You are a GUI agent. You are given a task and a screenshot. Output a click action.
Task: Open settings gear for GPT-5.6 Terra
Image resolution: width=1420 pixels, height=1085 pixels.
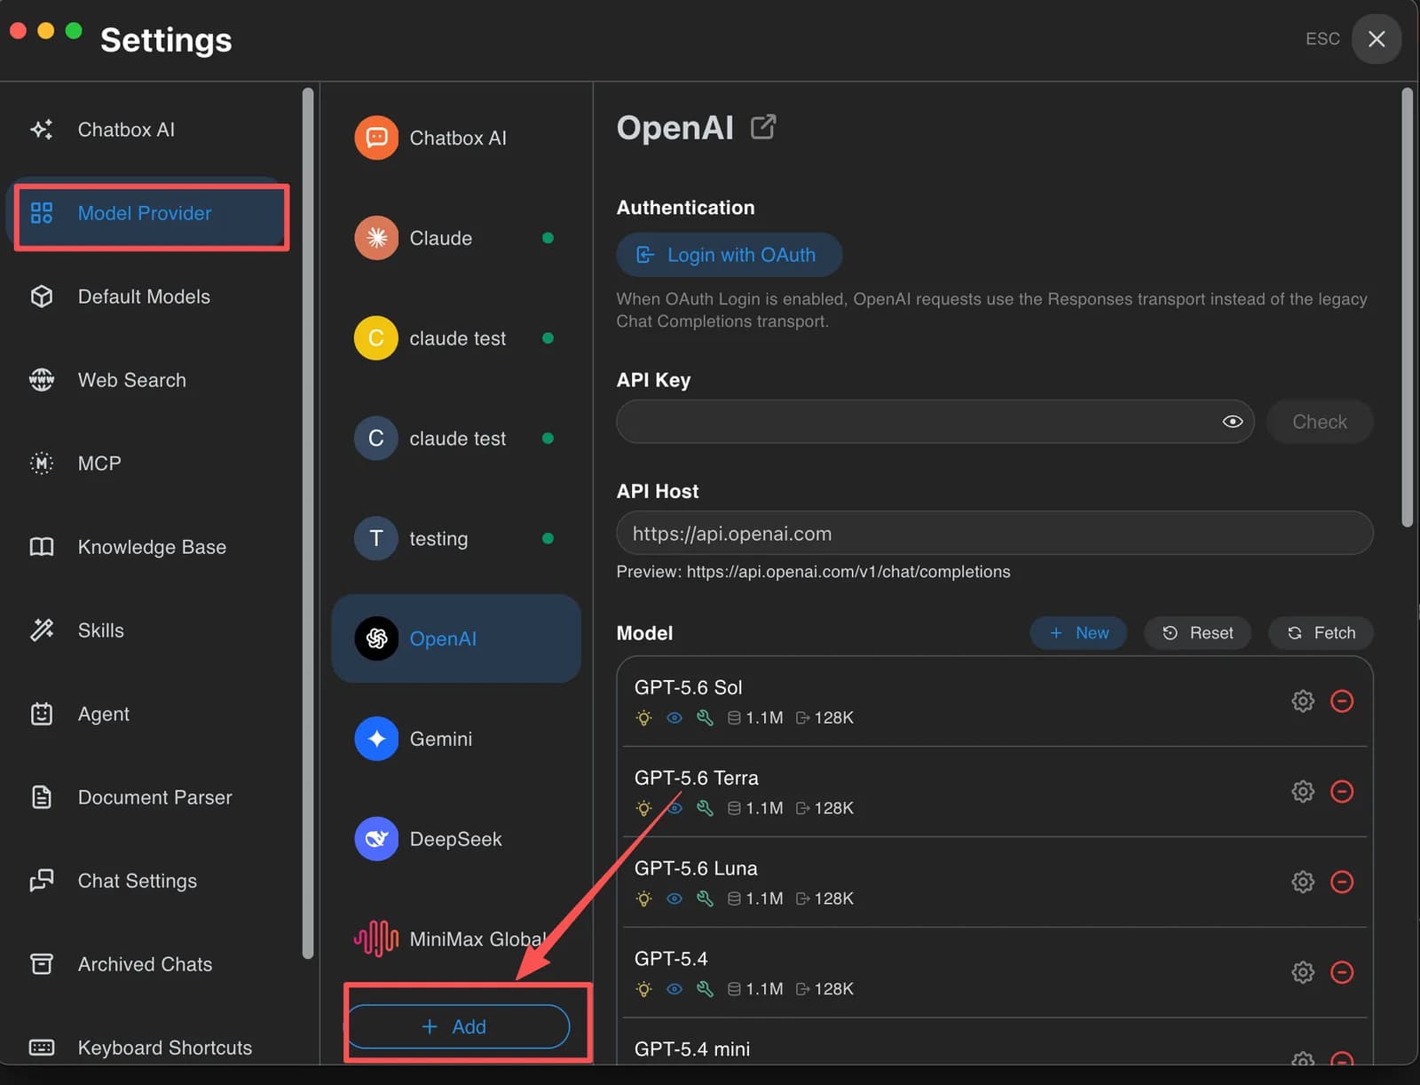tap(1302, 791)
